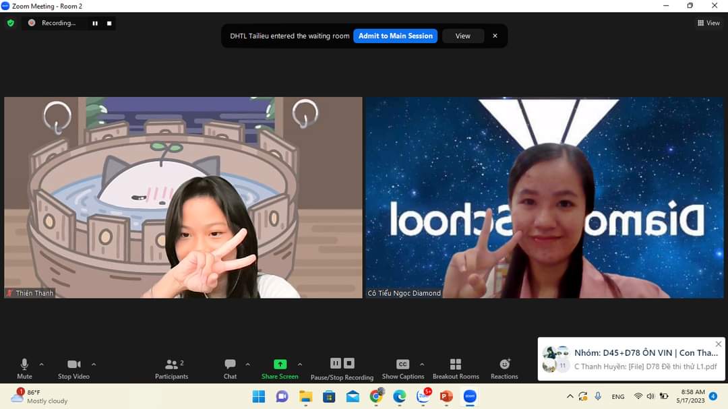Click the Recording... indicator
Viewport: 728px width, 409px height.
(x=53, y=23)
